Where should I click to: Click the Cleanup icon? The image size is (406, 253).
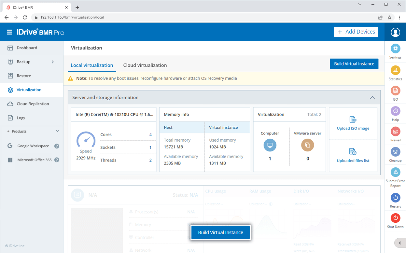coord(395,152)
